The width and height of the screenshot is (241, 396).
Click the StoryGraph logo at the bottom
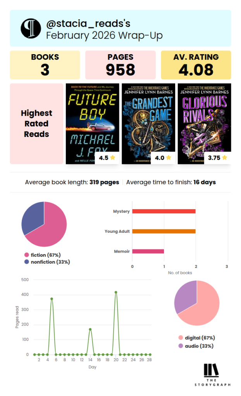tap(212, 375)
